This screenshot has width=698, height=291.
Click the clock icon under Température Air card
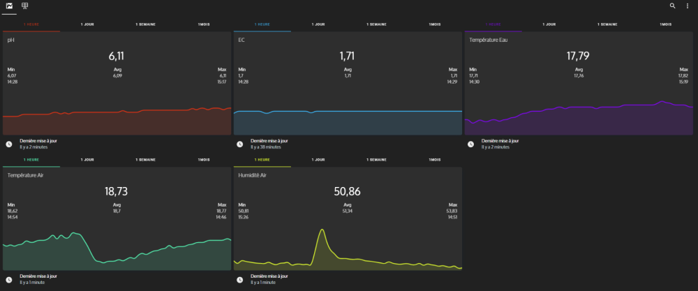[x=9, y=280]
